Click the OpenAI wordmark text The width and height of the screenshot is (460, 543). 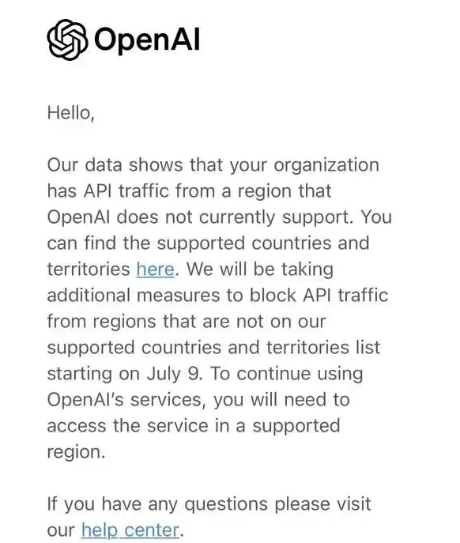point(147,40)
